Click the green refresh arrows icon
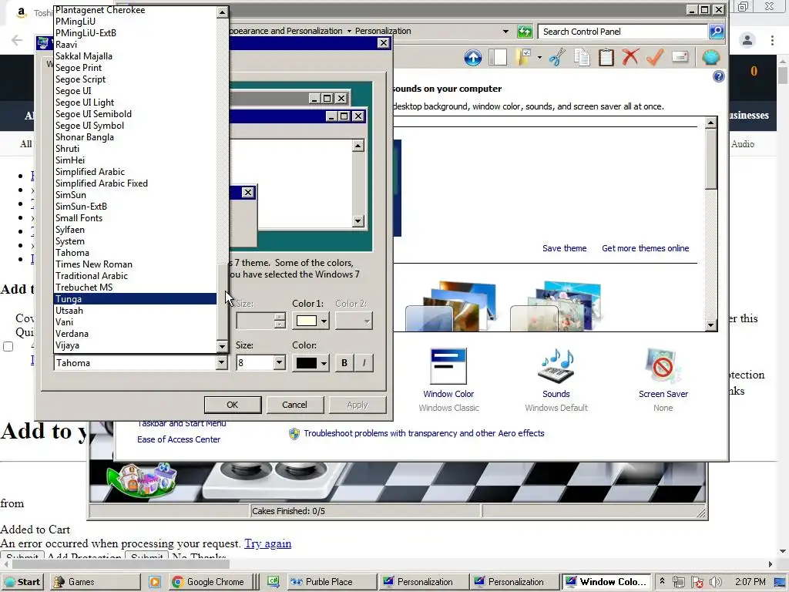This screenshot has width=789, height=592. (525, 31)
